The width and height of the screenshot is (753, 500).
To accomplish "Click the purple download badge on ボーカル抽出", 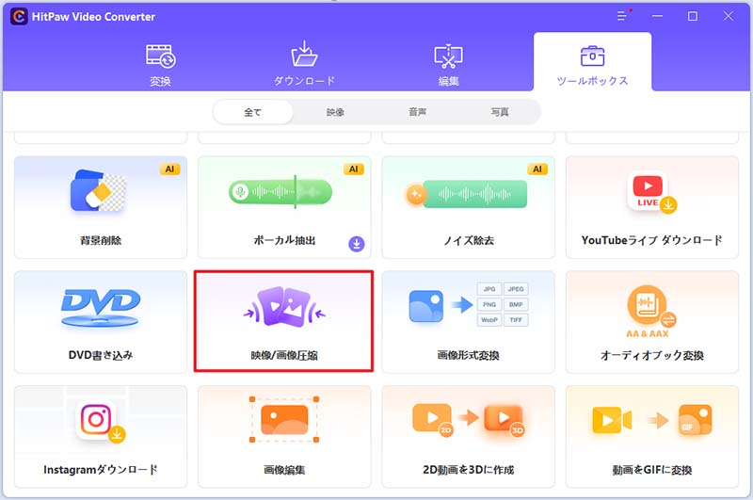I will tap(357, 244).
